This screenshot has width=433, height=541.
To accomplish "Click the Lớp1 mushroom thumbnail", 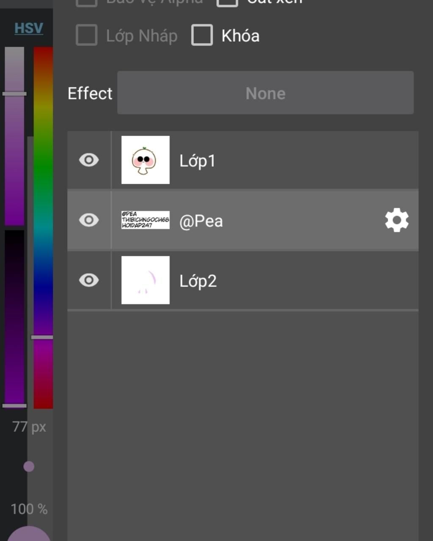I will pyautogui.click(x=145, y=160).
